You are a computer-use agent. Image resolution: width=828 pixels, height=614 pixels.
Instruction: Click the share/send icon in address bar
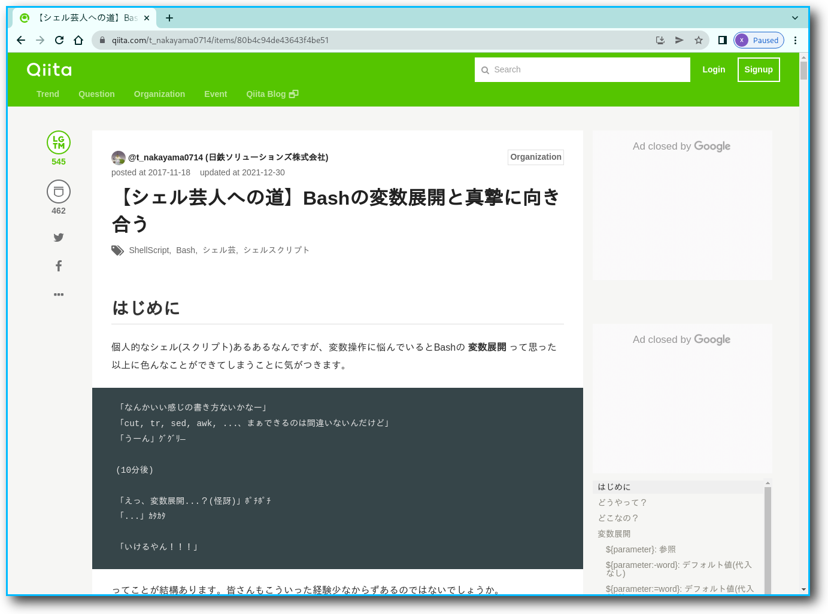[x=680, y=40]
